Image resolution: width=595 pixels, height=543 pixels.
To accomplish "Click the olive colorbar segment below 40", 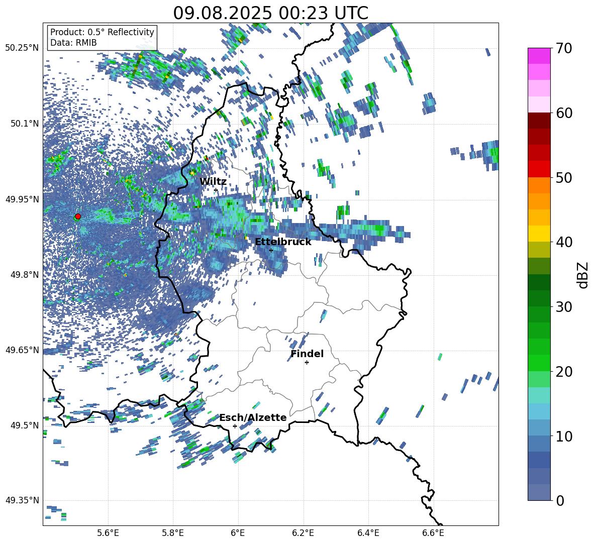I will click(539, 250).
